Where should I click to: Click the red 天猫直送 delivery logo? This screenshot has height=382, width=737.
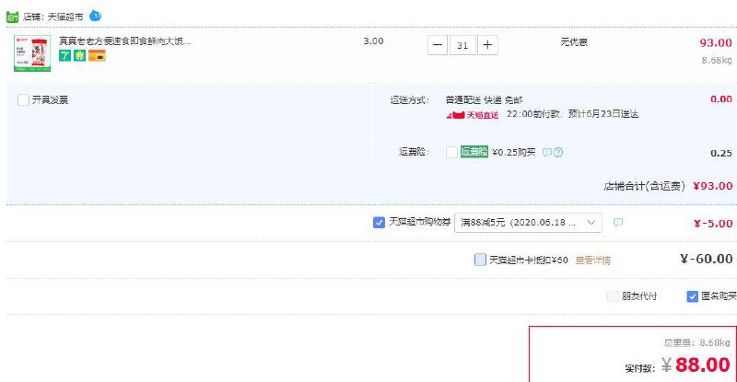473,115
